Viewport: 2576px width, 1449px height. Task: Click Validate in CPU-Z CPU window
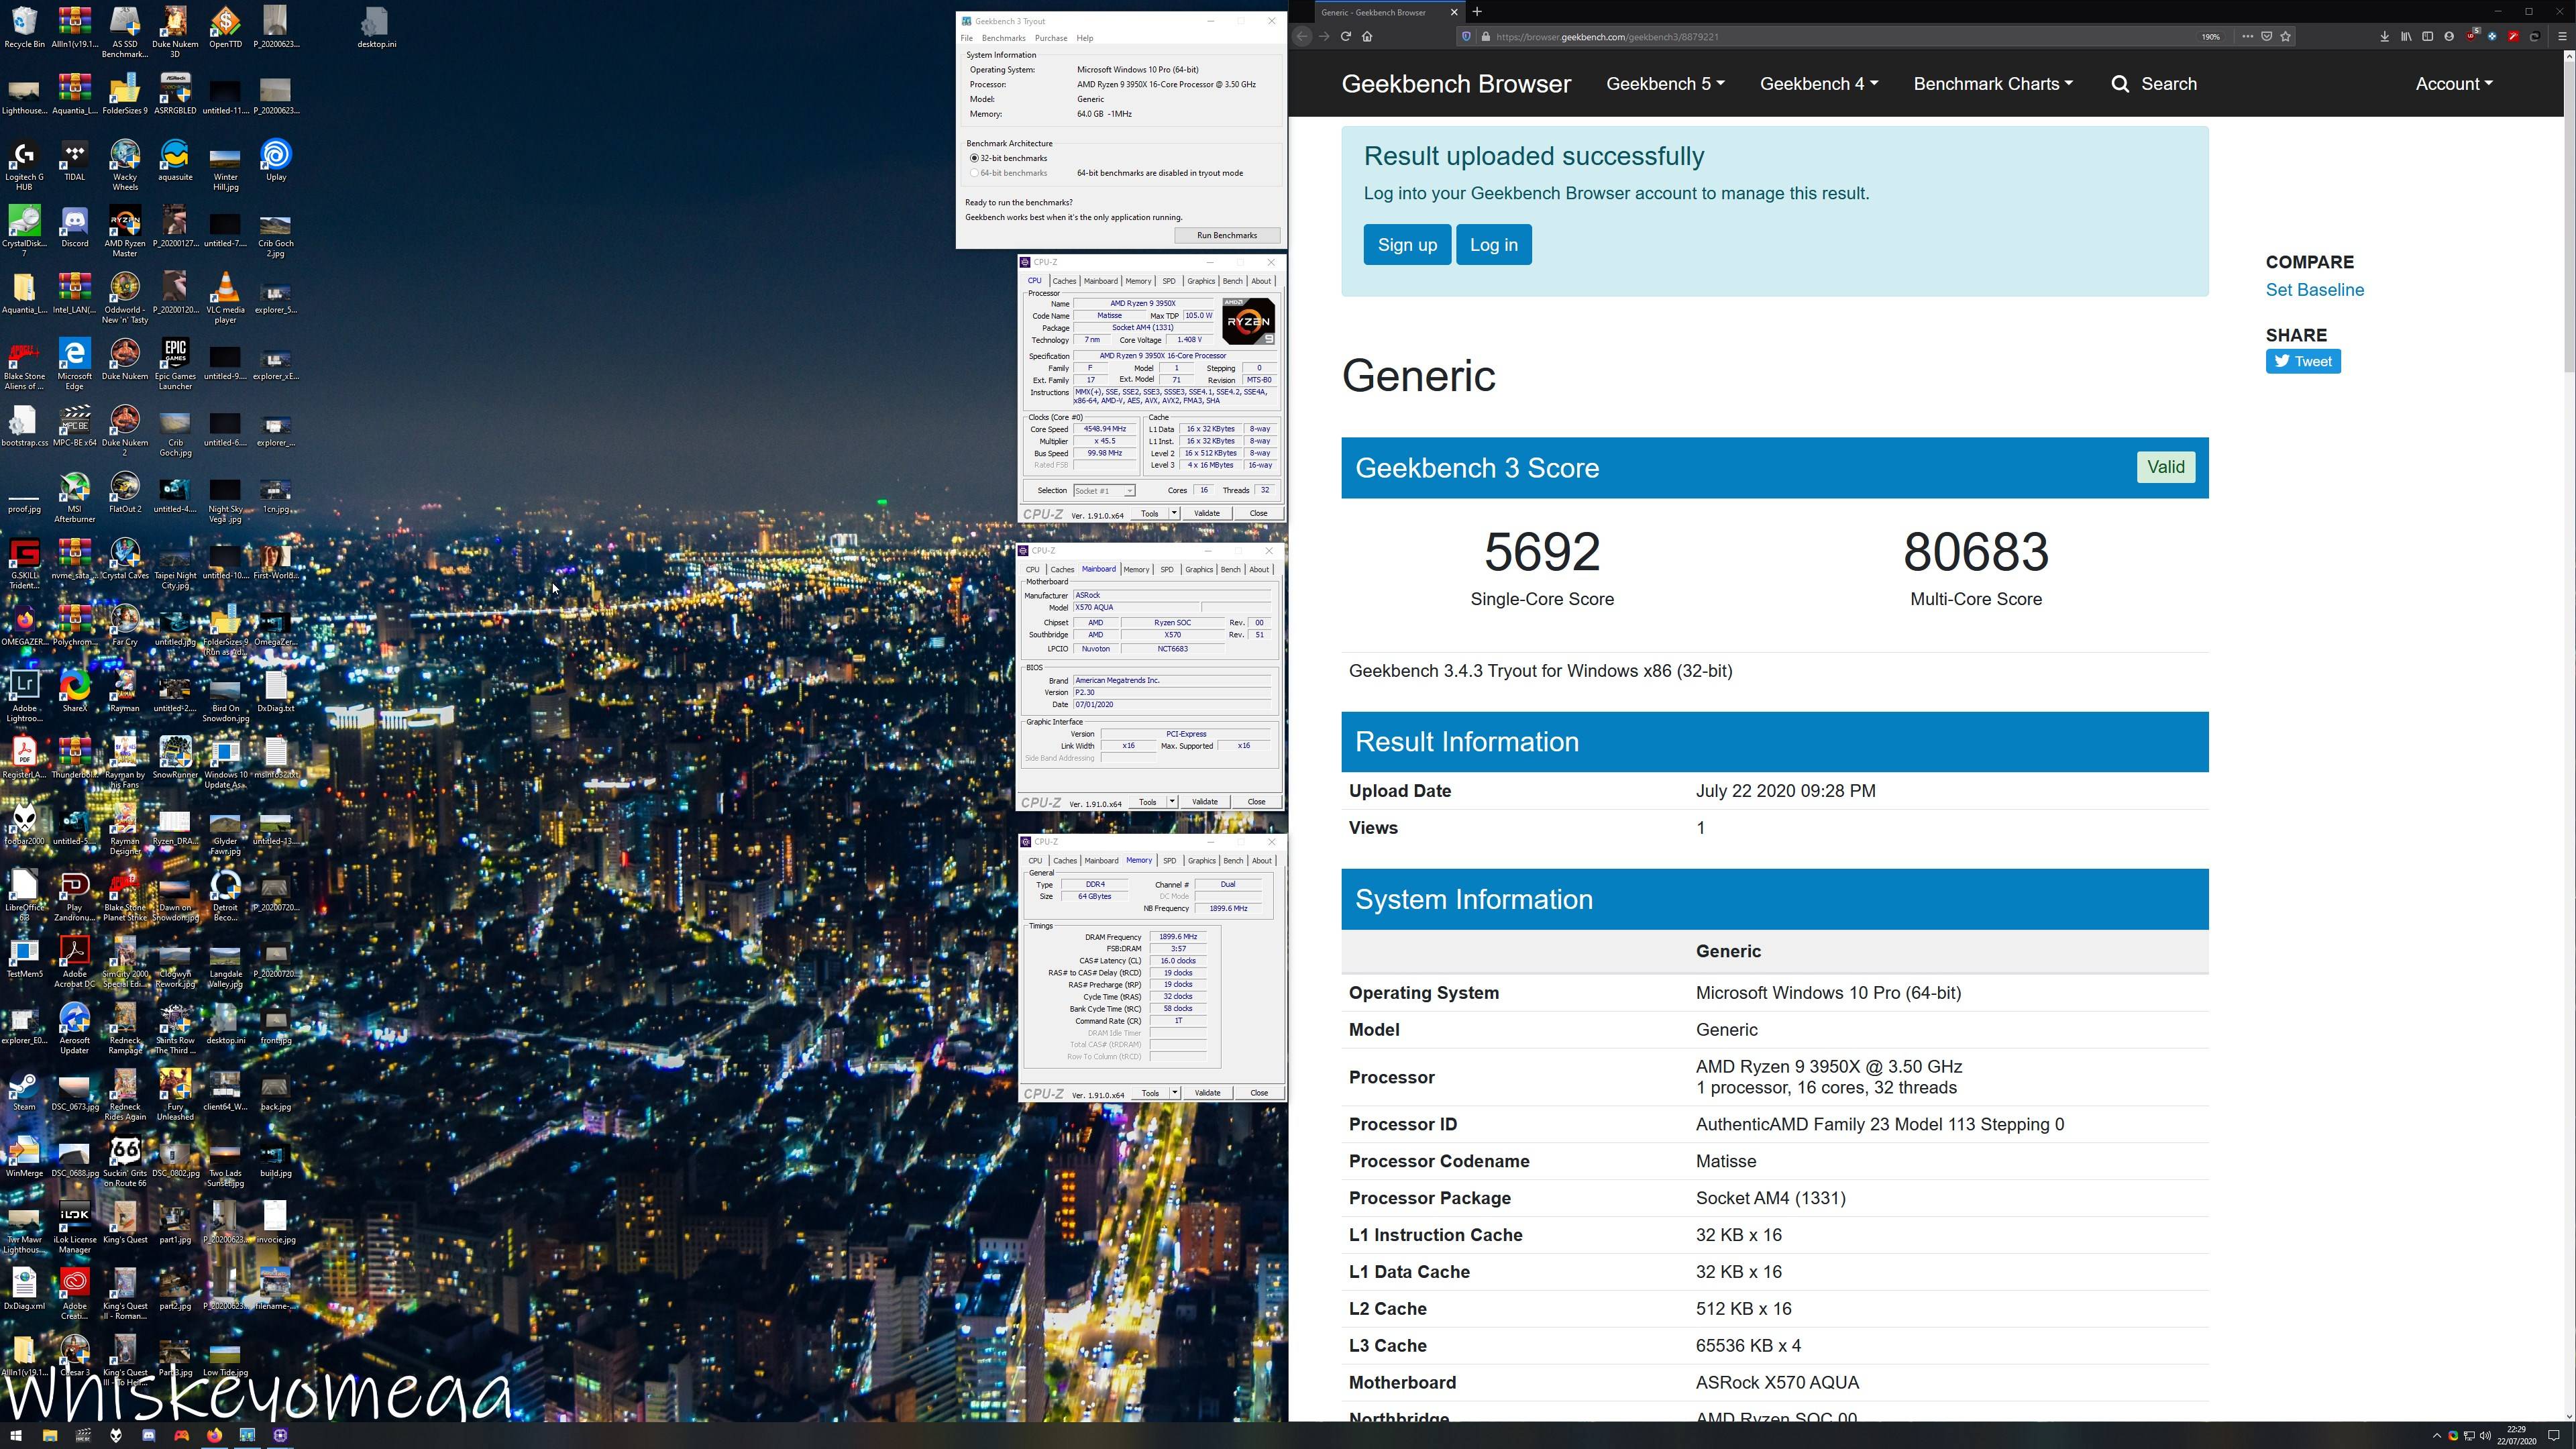tap(1207, 514)
